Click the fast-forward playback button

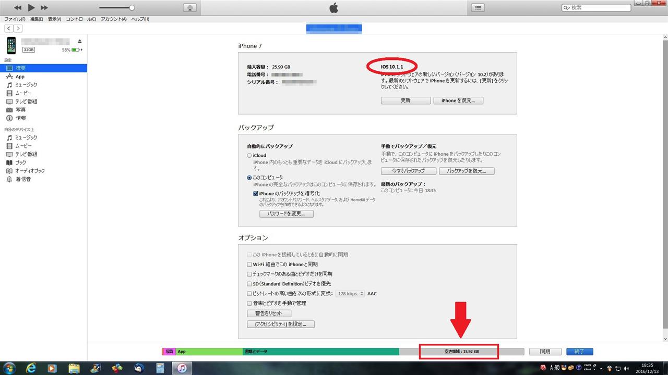point(44,8)
